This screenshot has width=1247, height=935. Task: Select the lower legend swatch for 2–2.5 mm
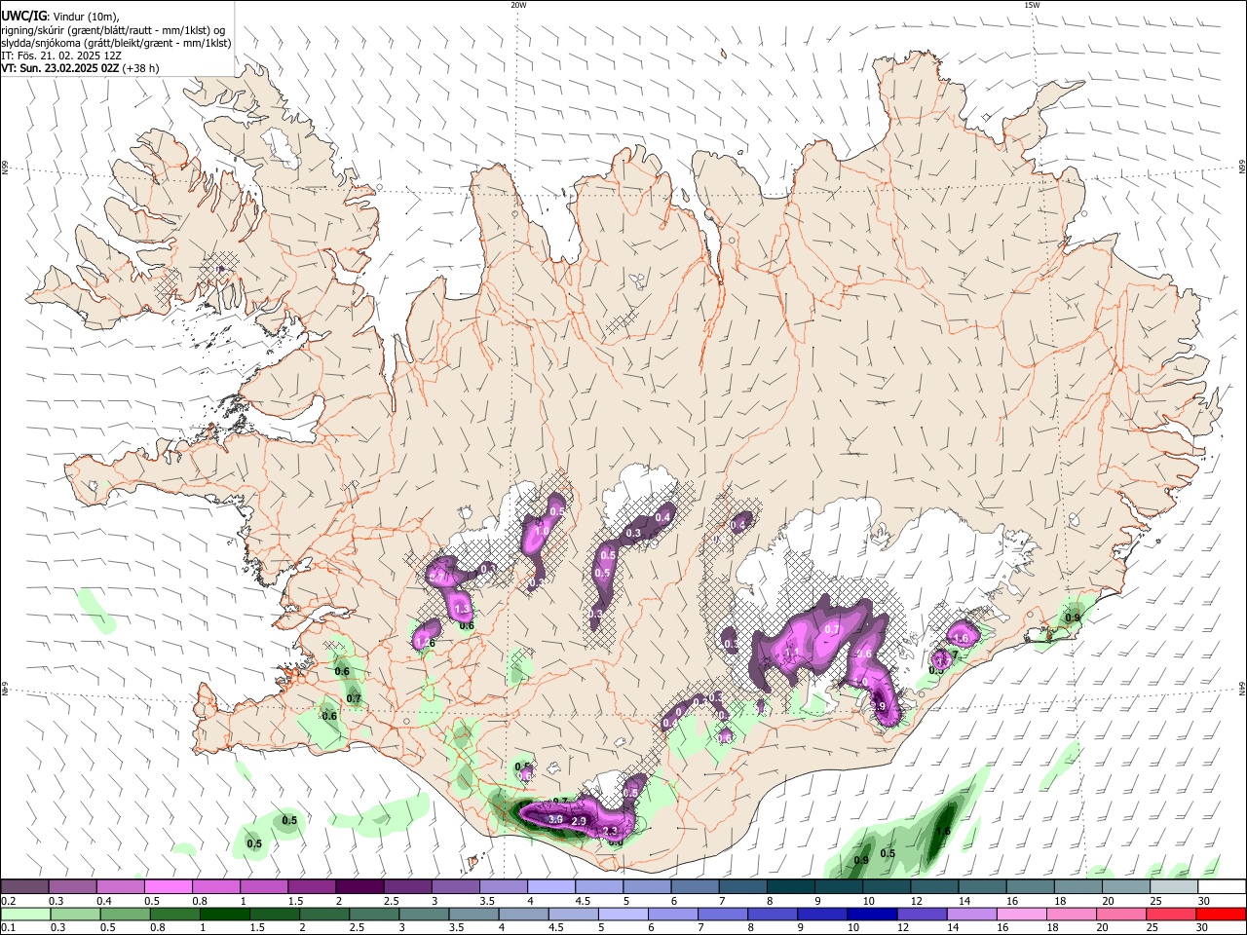click(x=324, y=914)
